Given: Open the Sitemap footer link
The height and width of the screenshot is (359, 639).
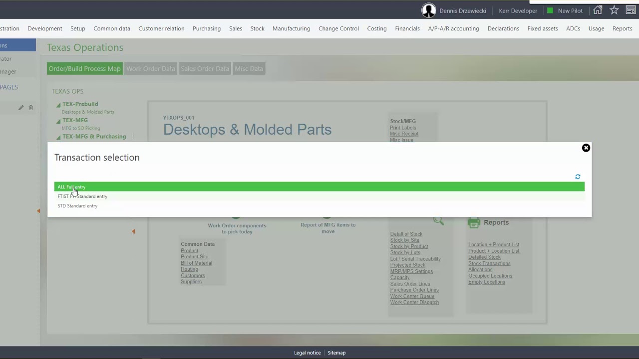Looking at the screenshot, I should (x=336, y=353).
